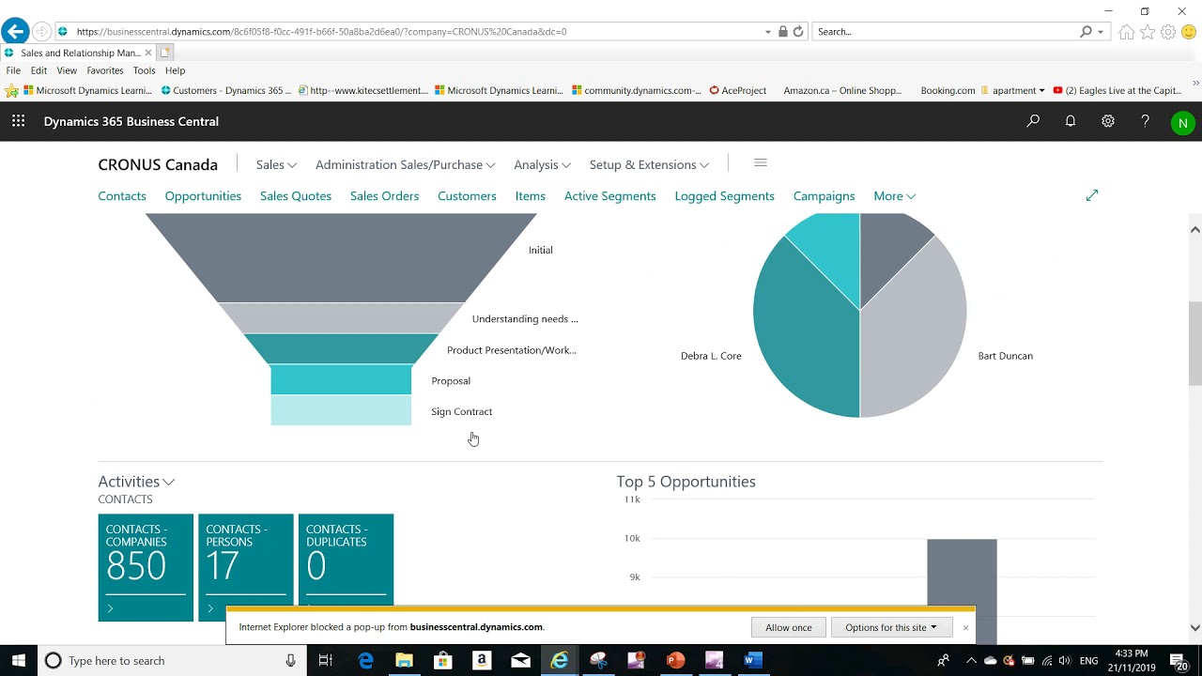The width and height of the screenshot is (1202, 676).
Task: Go back with the browser back arrow
Action: click(15, 32)
